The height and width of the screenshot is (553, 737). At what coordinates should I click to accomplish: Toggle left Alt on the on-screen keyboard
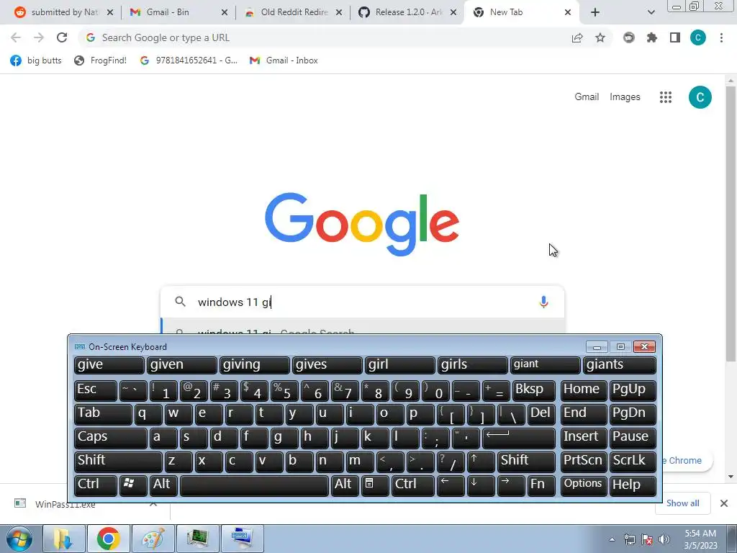click(163, 485)
